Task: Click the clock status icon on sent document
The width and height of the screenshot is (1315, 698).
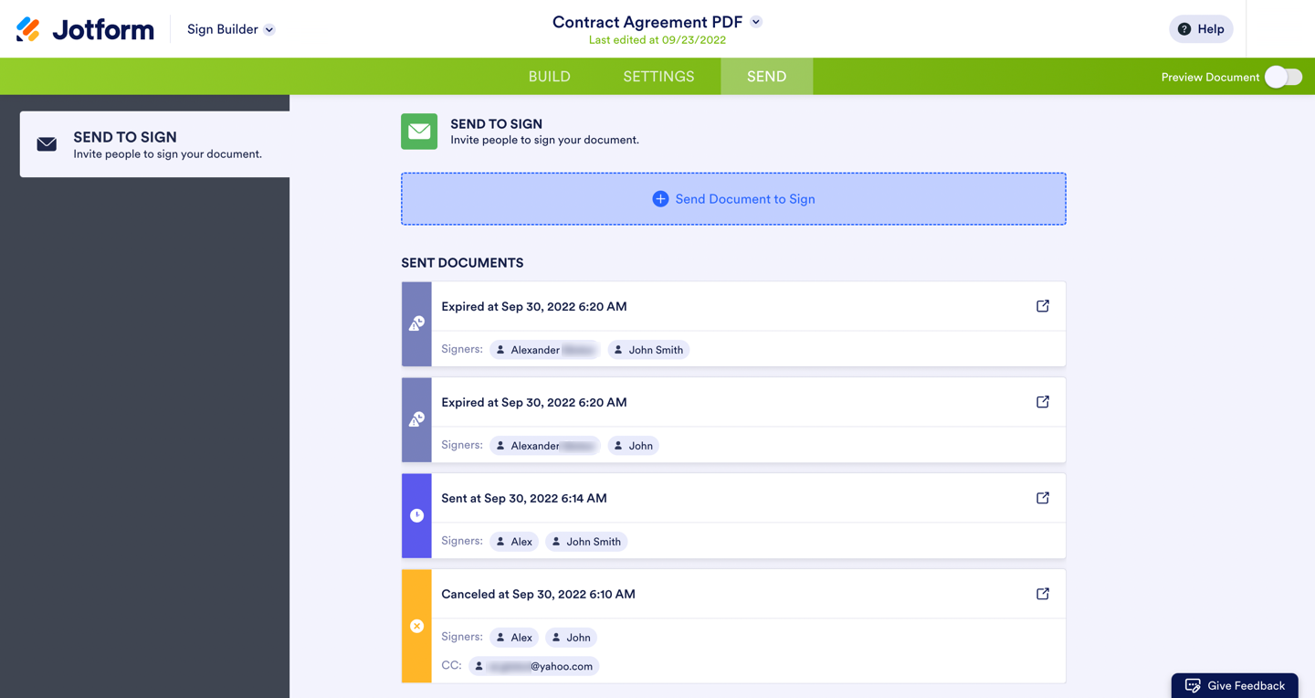Action: click(x=416, y=515)
